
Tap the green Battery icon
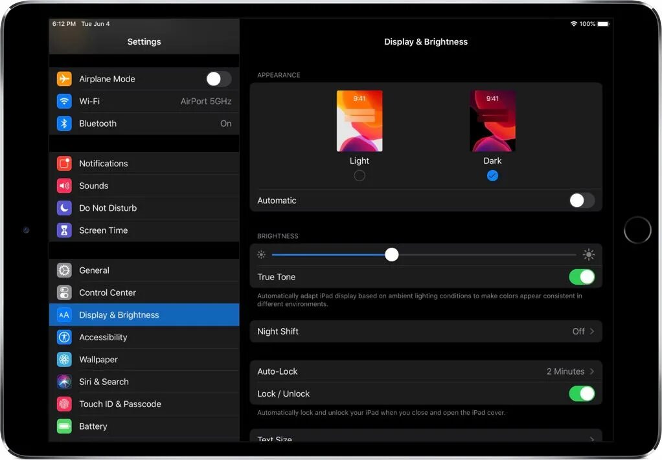point(64,426)
